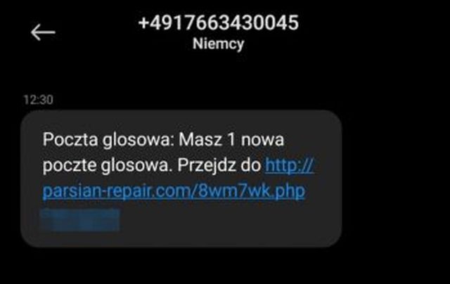The image size is (450, 284).
Task: Tap the words 'Przejdz do'
Action: click(x=219, y=165)
